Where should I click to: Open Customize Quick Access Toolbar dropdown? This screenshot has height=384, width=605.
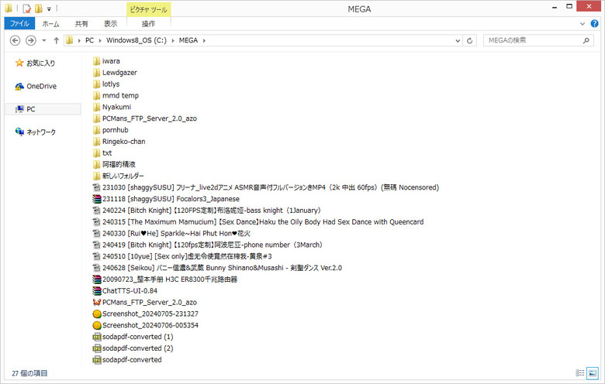click(49, 9)
